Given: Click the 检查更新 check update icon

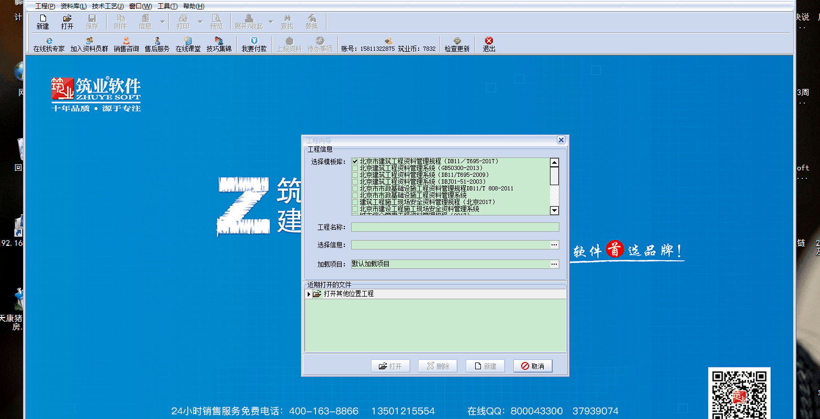Looking at the screenshot, I should pyautogui.click(x=457, y=41).
